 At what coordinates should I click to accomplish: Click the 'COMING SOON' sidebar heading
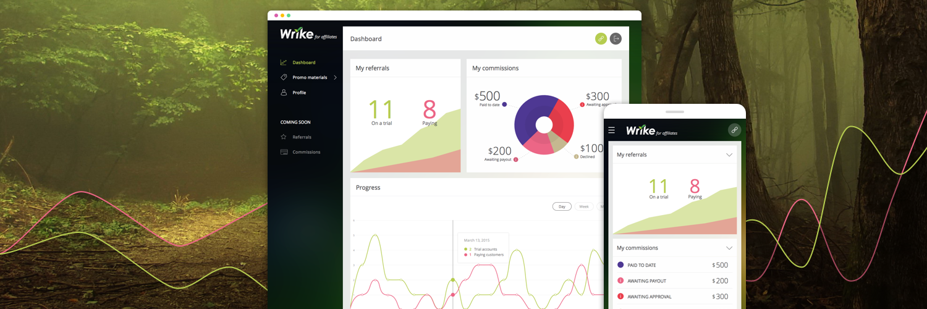pos(295,122)
